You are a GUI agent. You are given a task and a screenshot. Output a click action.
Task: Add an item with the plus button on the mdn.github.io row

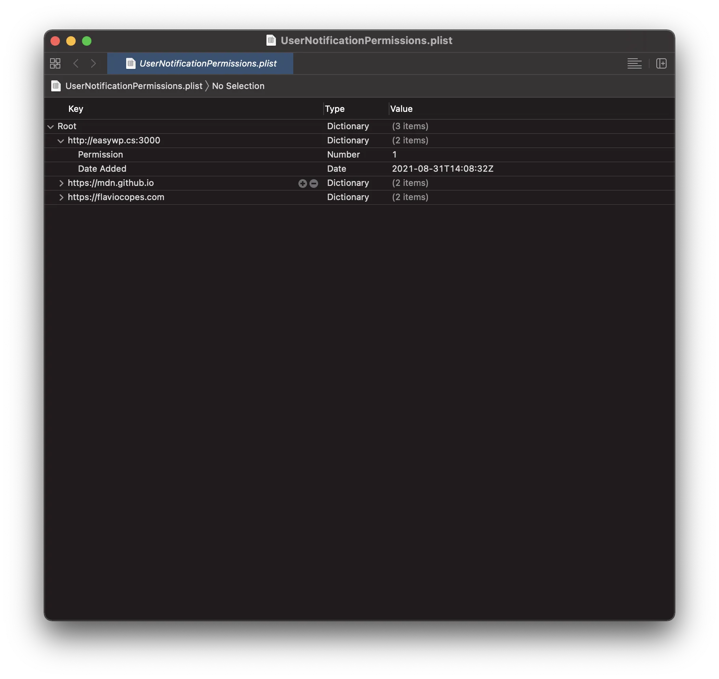[302, 183]
